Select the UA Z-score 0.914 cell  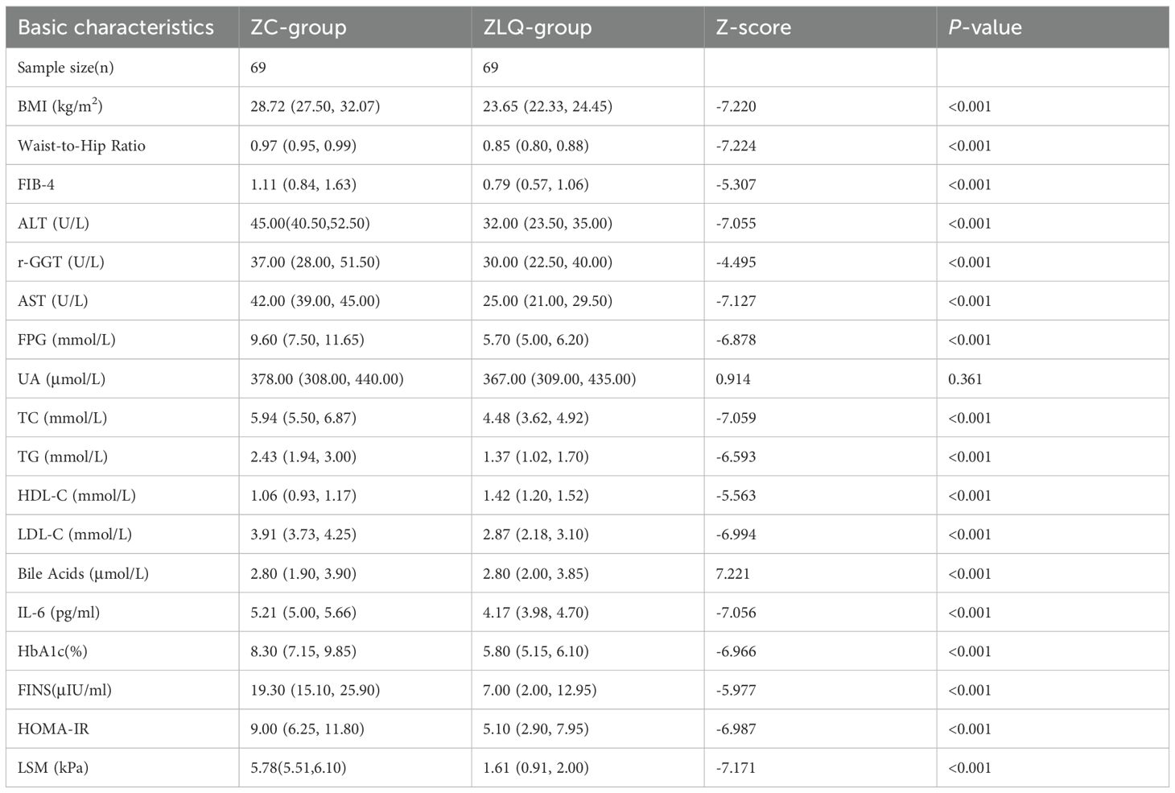(x=733, y=378)
